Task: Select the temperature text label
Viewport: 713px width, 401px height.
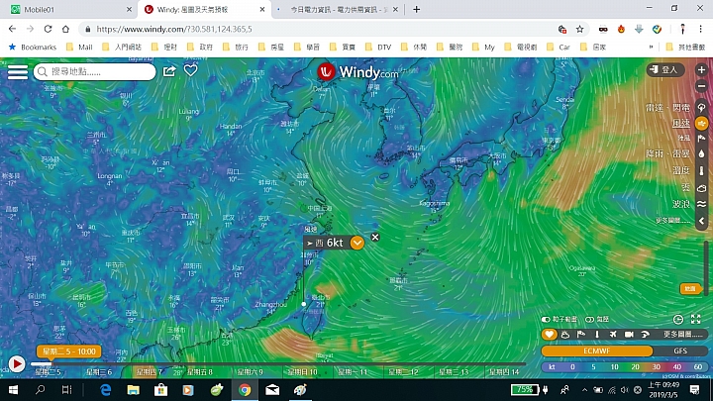Action: click(x=681, y=170)
